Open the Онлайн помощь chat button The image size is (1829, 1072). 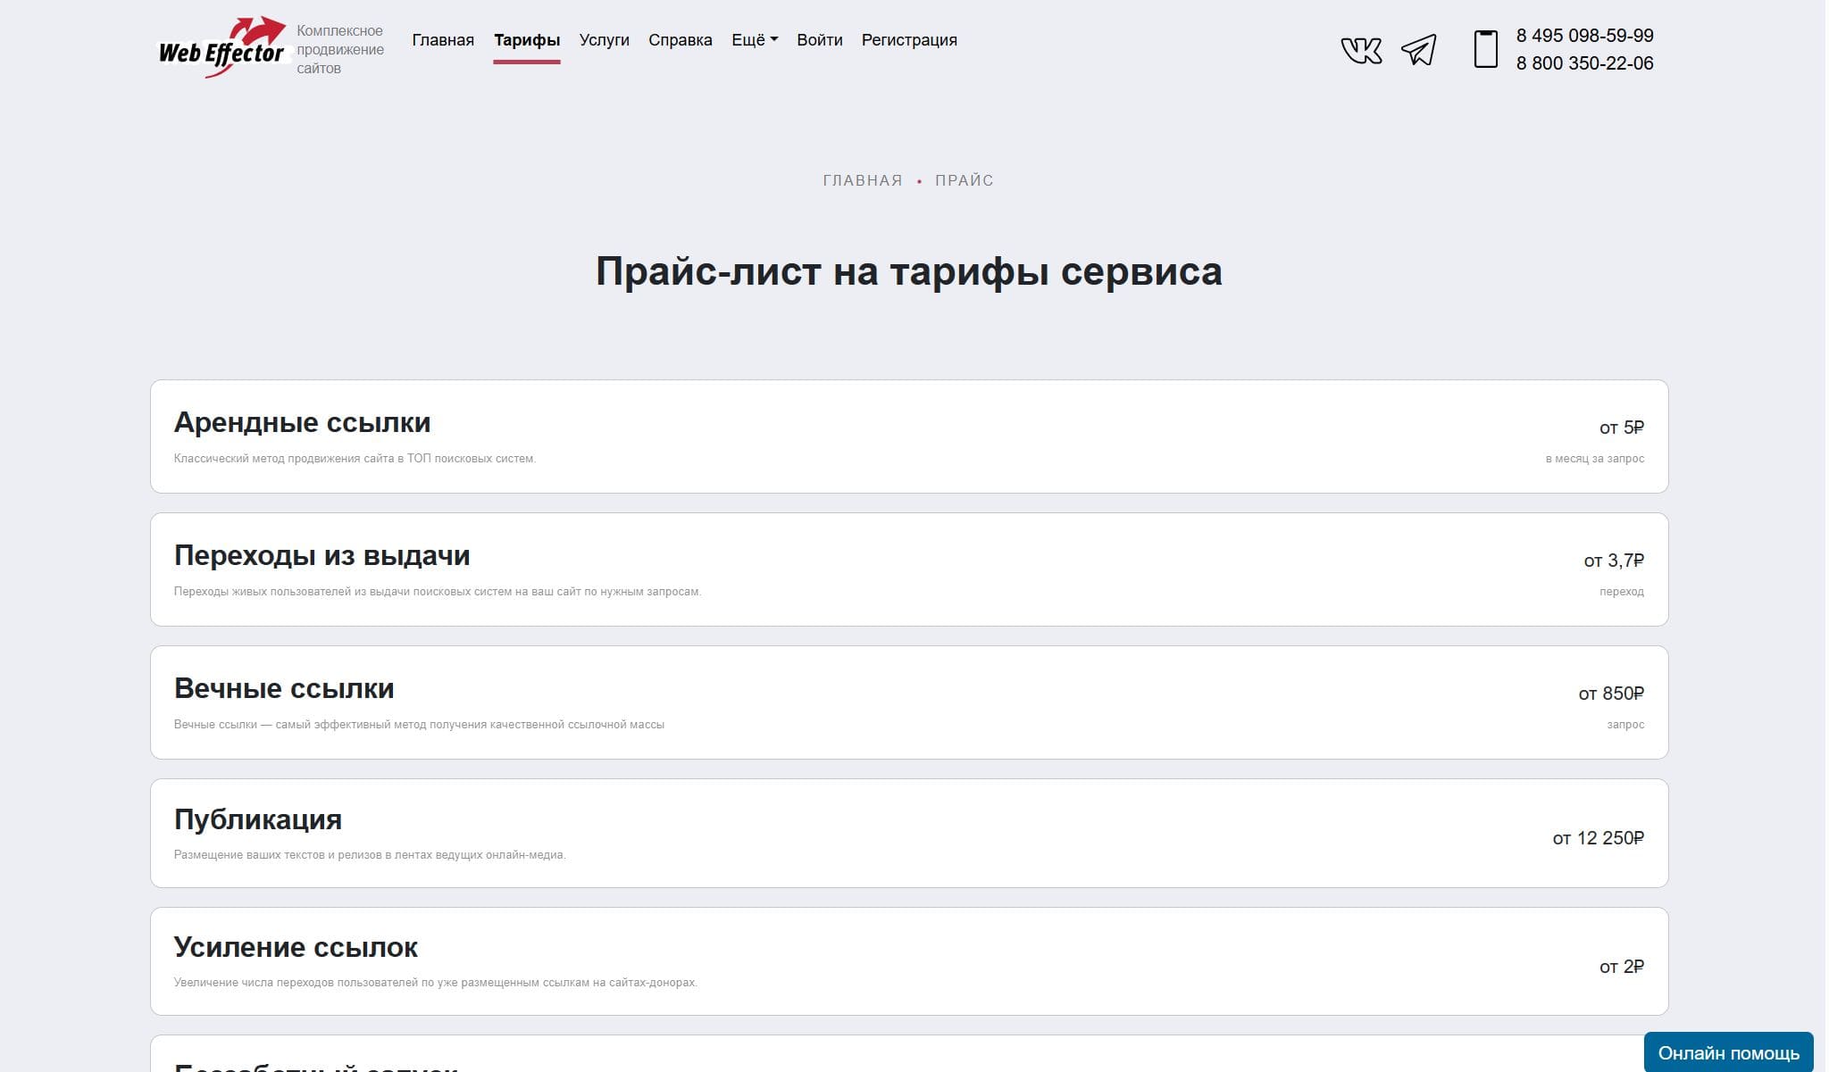[1727, 1052]
